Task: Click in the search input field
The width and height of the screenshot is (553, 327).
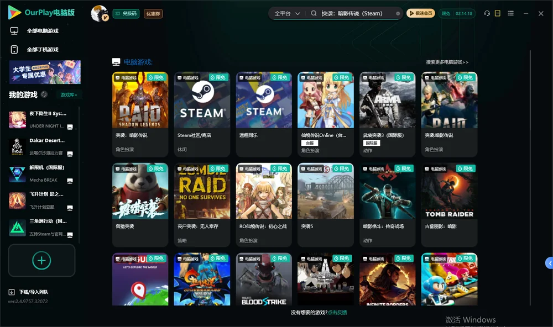Action: 356,13
